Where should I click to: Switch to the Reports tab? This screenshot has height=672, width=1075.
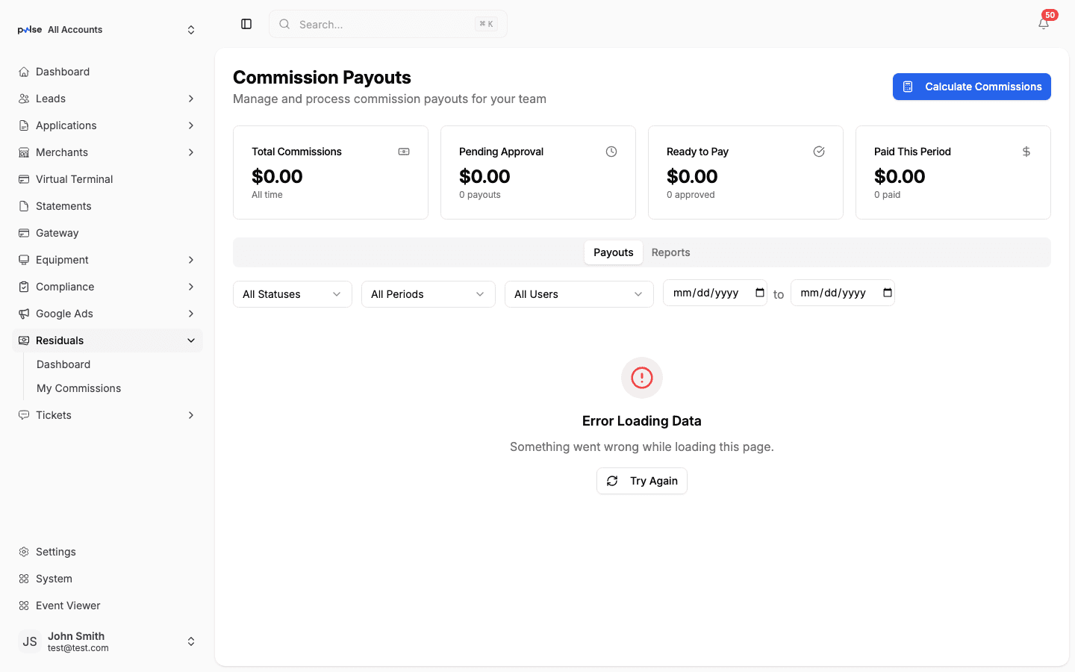click(x=670, y=252)
